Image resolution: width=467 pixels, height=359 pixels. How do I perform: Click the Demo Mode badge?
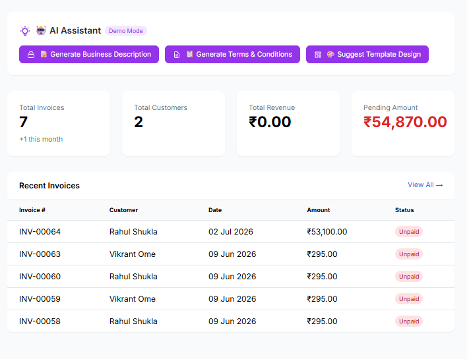coord(126,31)
